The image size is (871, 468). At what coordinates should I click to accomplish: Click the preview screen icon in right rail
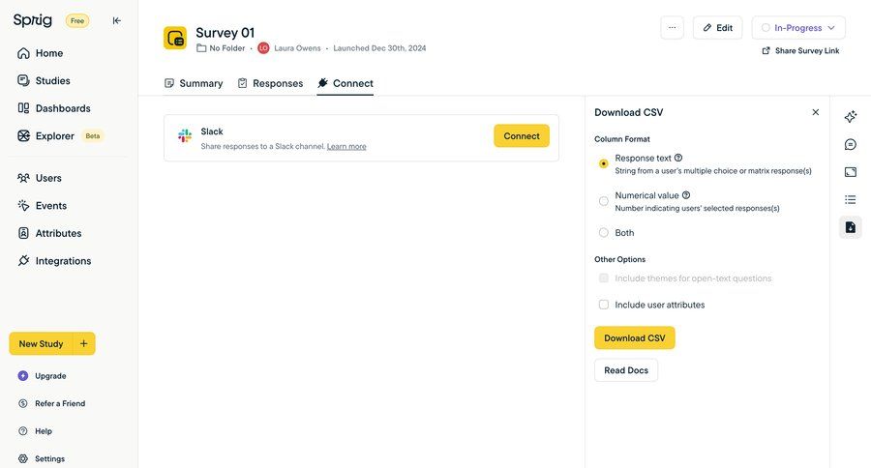(x=850, y=172)
